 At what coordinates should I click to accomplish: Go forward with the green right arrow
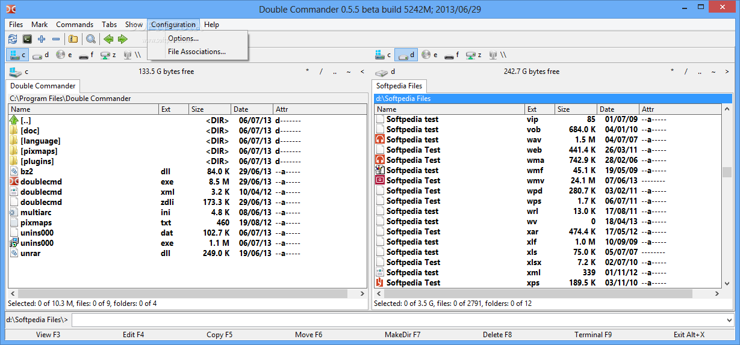coord(123,39)
